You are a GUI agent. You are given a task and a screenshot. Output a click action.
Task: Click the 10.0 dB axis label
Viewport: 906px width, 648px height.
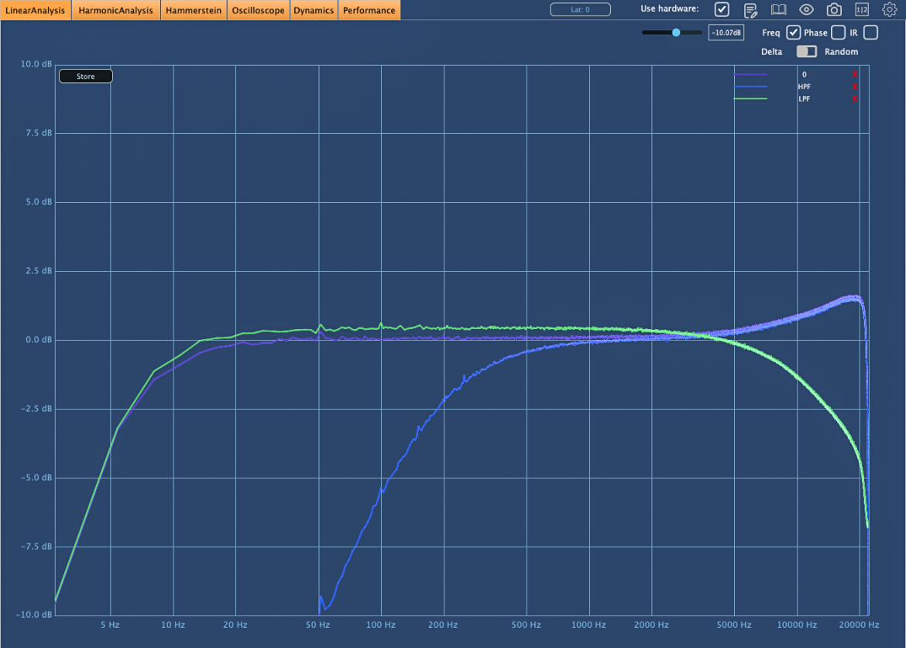[36, 64]
